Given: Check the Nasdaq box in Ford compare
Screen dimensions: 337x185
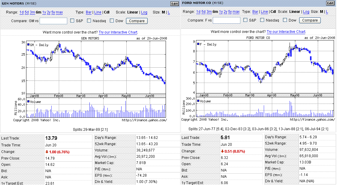Looking at the screenshot, I should click(262, 20).
